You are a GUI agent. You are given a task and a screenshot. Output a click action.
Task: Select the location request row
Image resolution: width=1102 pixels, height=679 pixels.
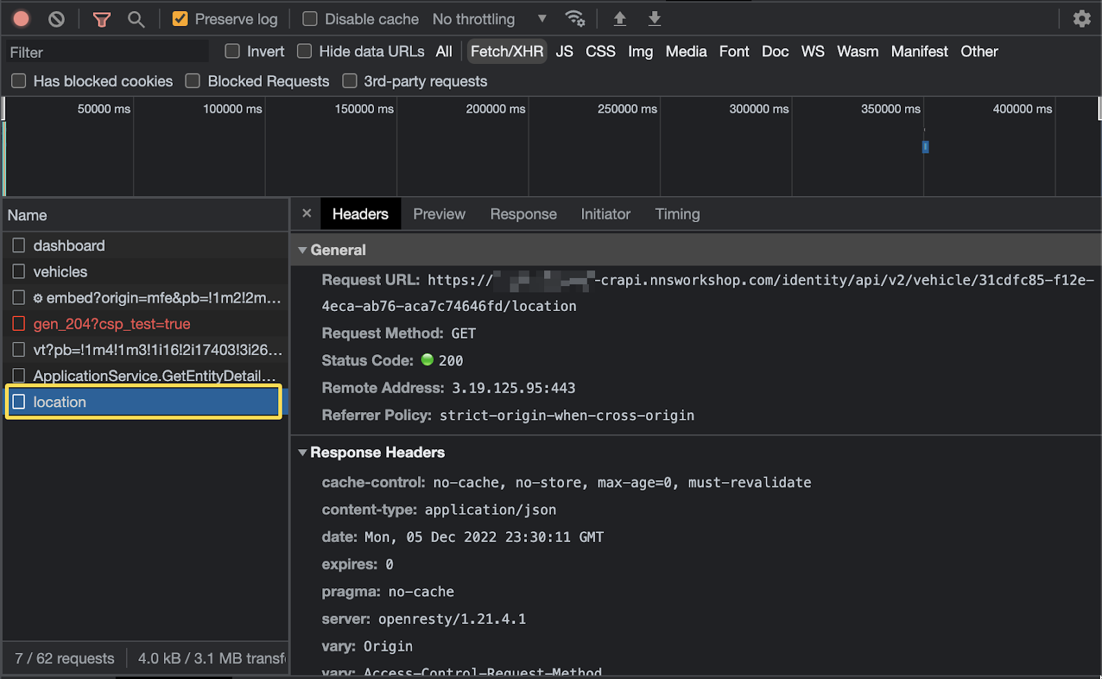coord(144,402)
